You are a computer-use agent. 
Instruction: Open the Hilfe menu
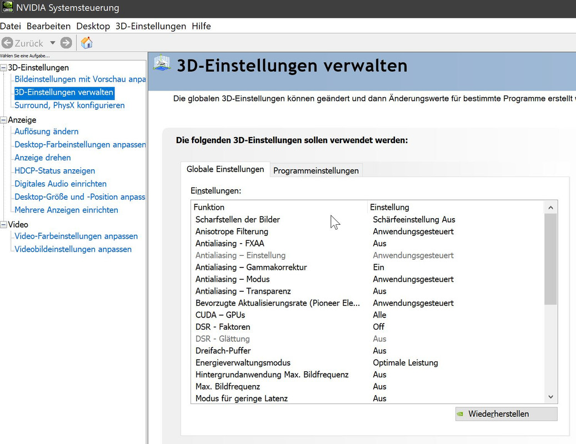pyautogui.click(x=201, y=26)
